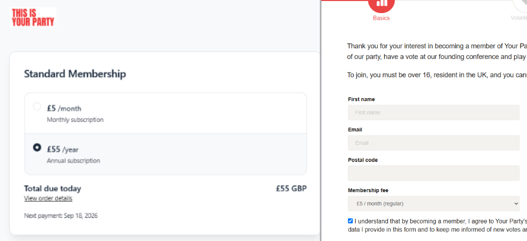
Task: Click the 'Monthly subscription' option text
Action: [x=75, y=120]
